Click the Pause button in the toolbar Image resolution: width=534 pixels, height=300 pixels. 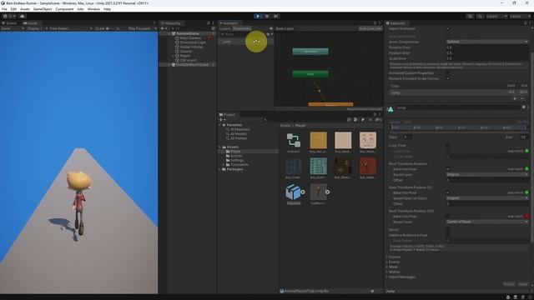point(267,16)
